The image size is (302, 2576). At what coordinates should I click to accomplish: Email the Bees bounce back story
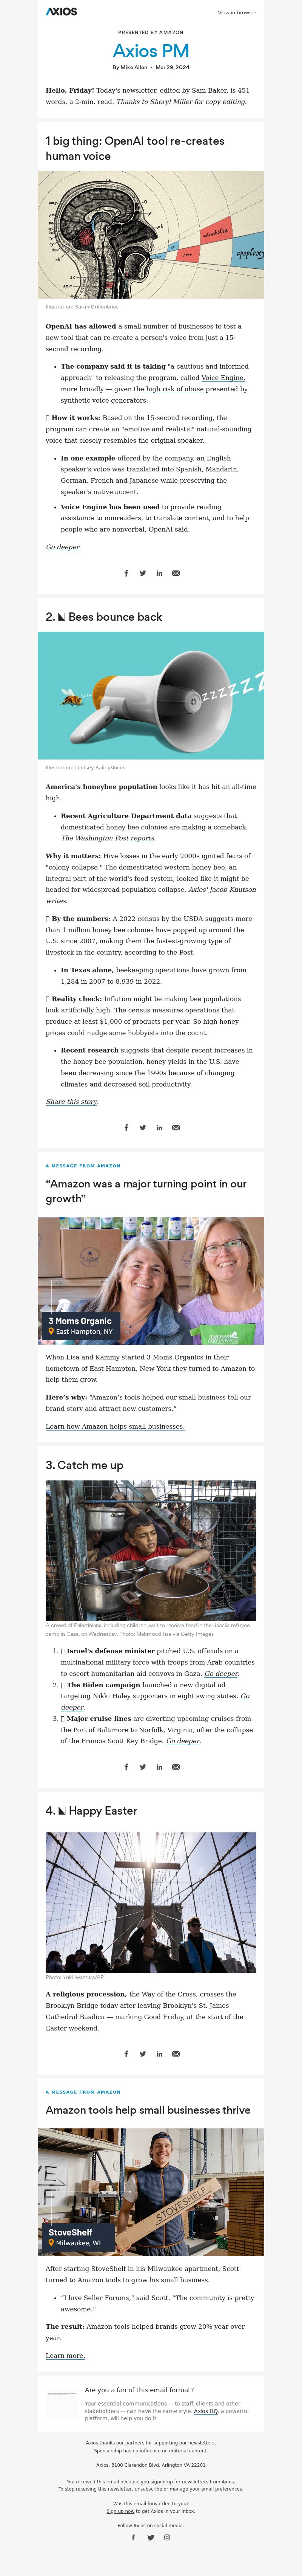(176, 1127)
